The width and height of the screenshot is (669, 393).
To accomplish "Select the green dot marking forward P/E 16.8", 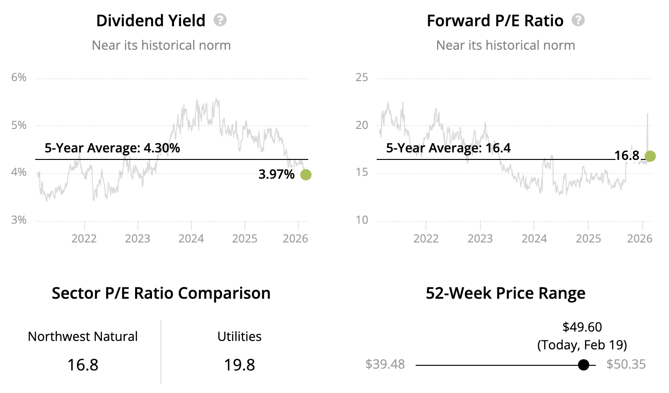I will click(650, 156).
